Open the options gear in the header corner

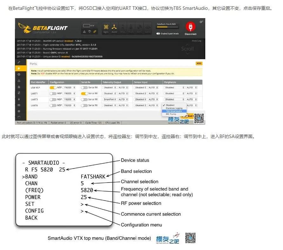(x=201, y=22)
